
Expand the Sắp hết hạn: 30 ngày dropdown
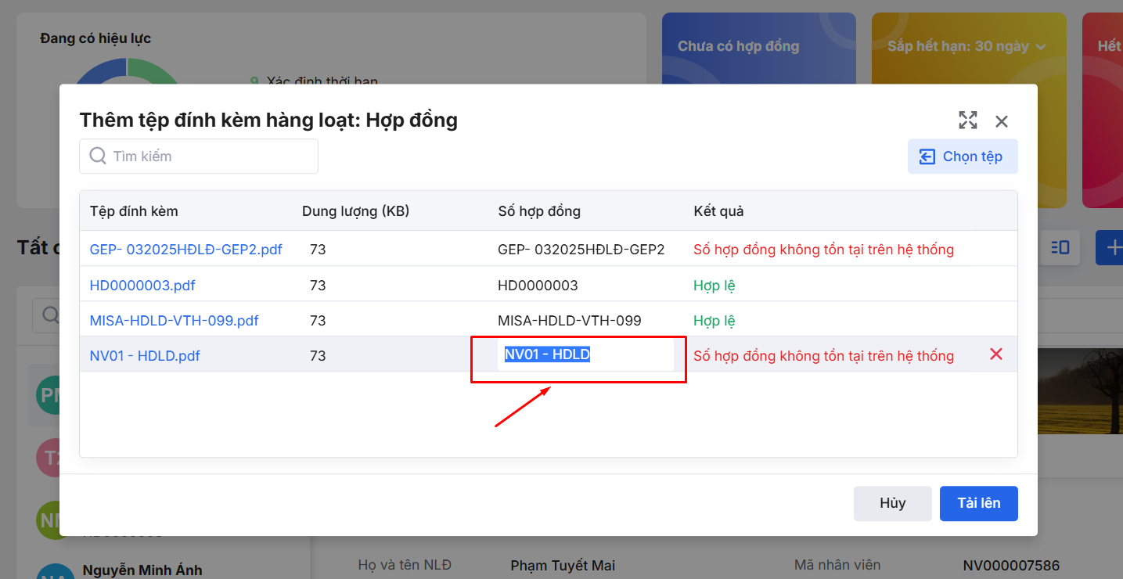[1040, 47]
